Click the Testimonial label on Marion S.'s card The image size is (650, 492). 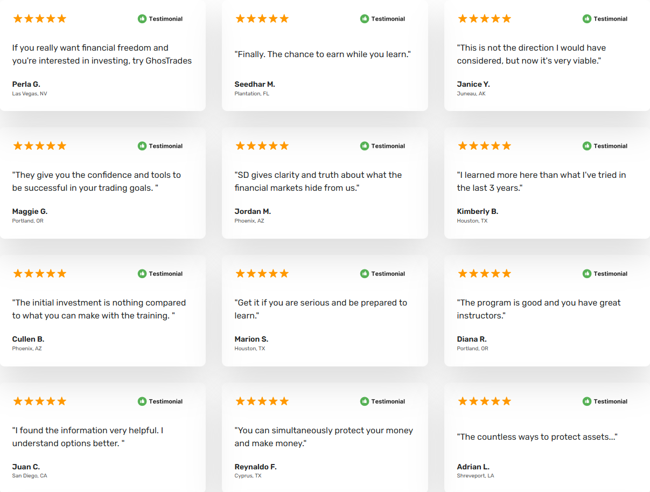pos(388,274)
